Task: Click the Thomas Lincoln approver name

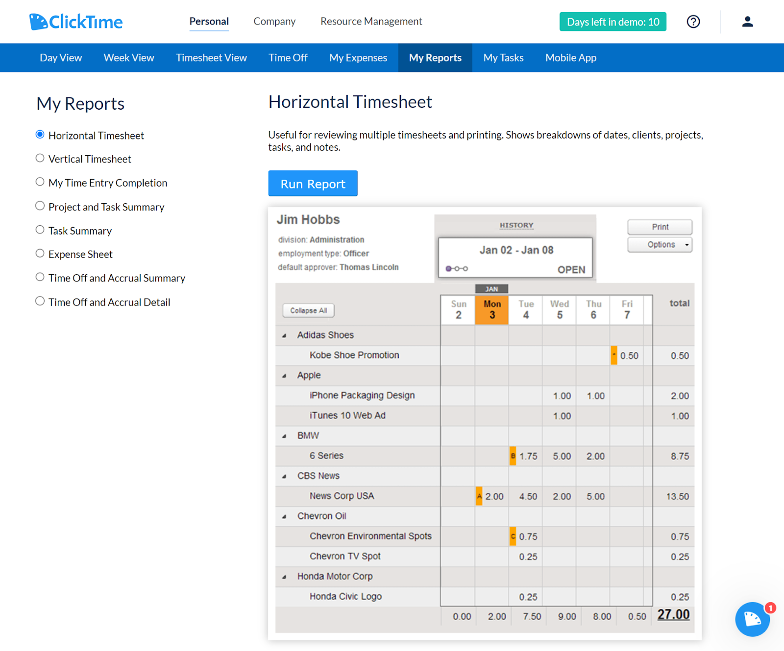Action: point(369,267)
